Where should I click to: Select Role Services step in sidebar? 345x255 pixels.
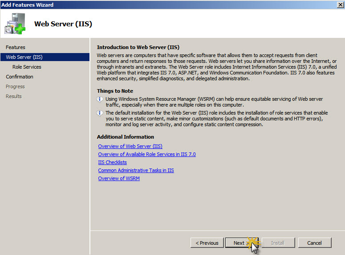tap(27, 67)
